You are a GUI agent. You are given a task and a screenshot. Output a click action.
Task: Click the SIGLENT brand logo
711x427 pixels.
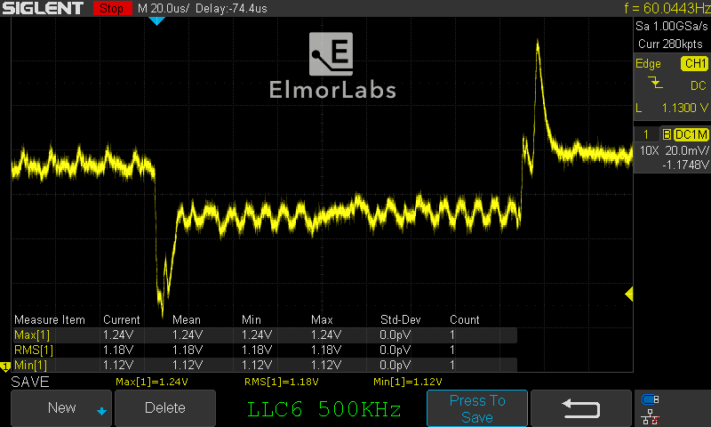pos(43,8)
